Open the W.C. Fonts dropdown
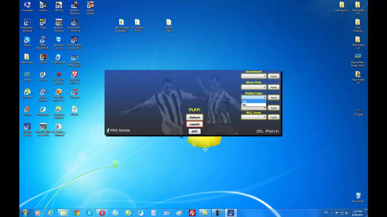This screenshot has width=387, height=217. [254, 117]
